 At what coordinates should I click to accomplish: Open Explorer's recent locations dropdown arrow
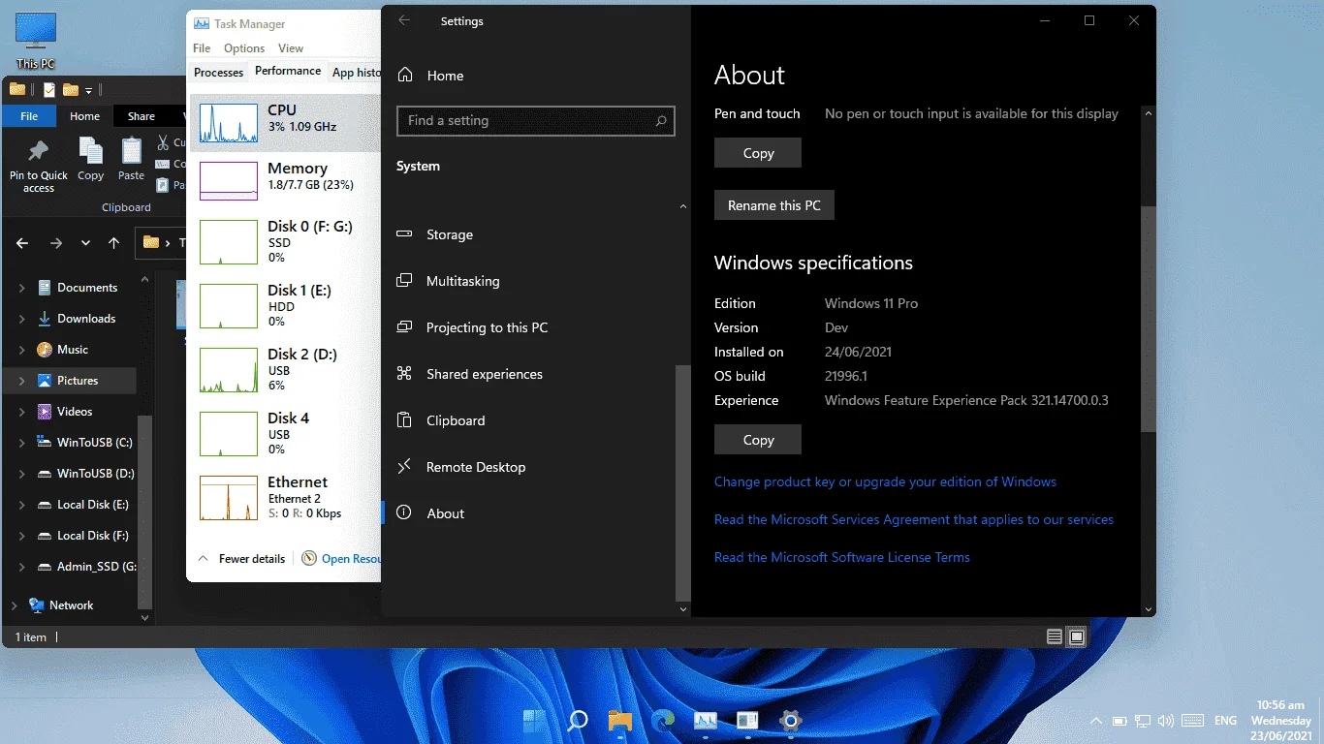point(85,243)
